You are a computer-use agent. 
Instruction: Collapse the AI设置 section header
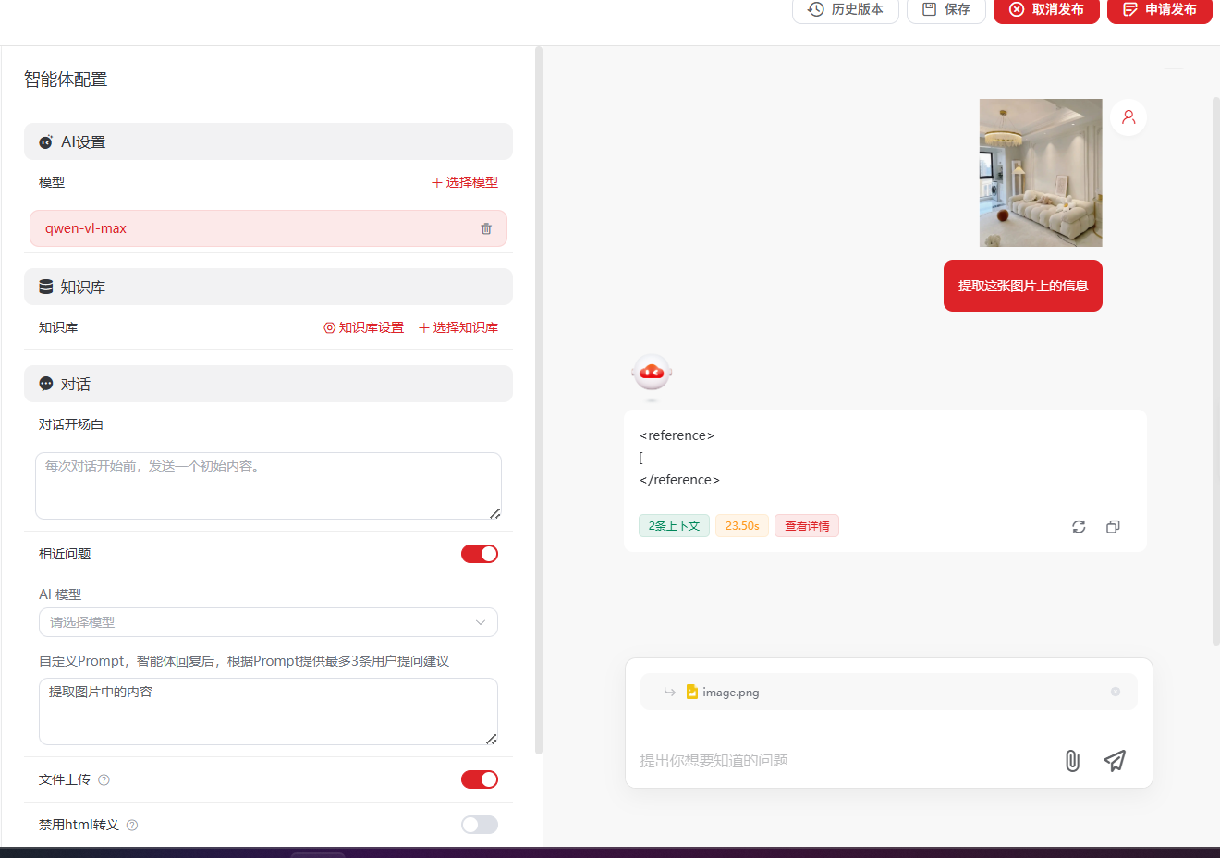[268, 141]
